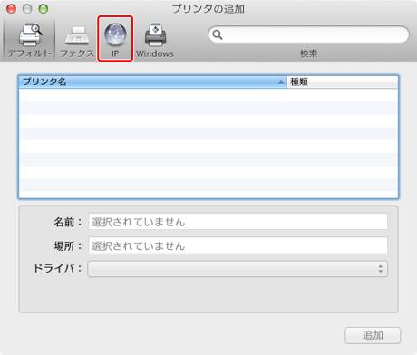Viewport: 417px width, 355px height.
Task: Close the プリンタの追加 window with red button
Action: pos(11,9)
